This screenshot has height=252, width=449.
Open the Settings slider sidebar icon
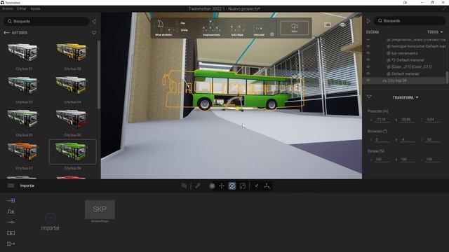tap(11, 222)
